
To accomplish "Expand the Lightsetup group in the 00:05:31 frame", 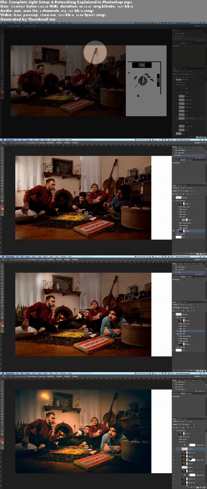I will click(176, 234).
